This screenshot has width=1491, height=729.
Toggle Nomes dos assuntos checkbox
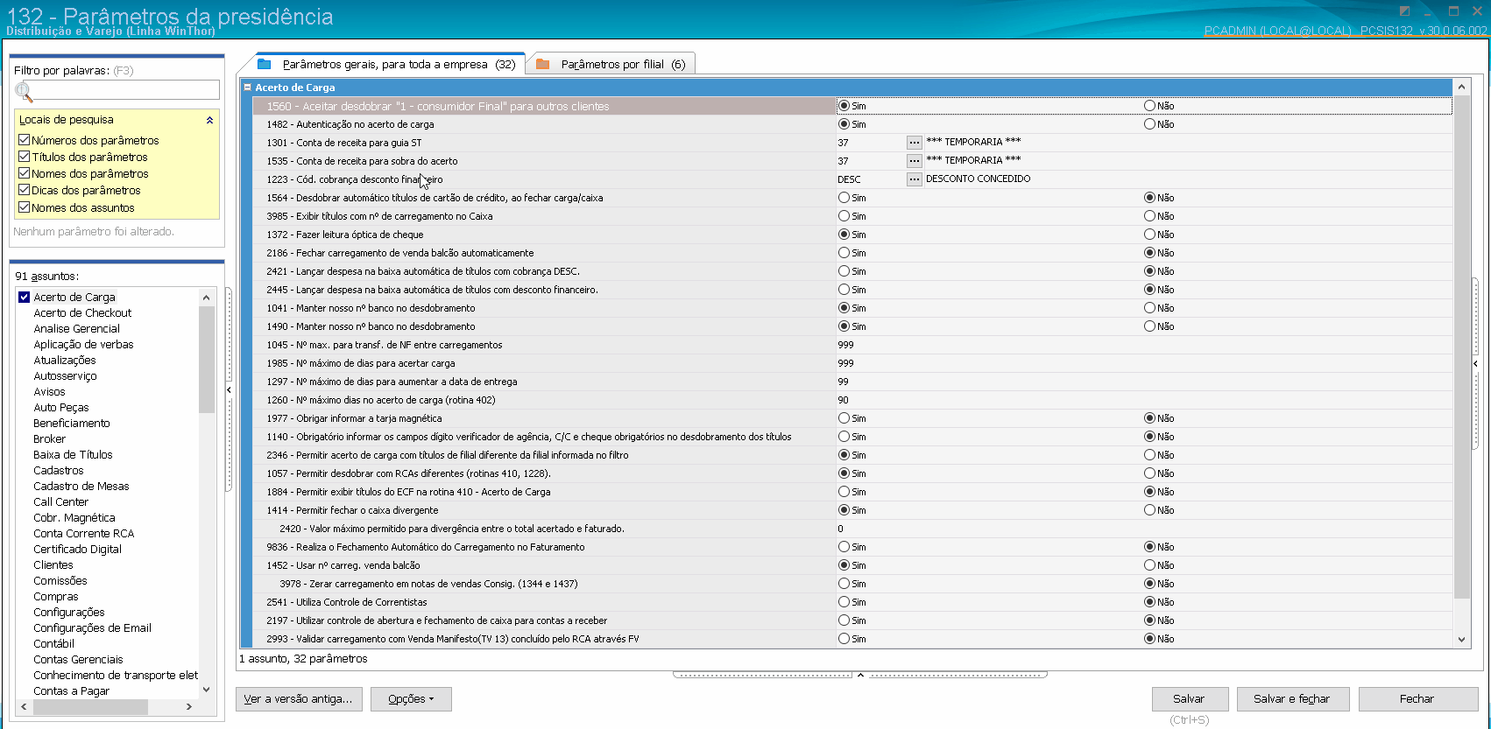(x=25, y=207)
